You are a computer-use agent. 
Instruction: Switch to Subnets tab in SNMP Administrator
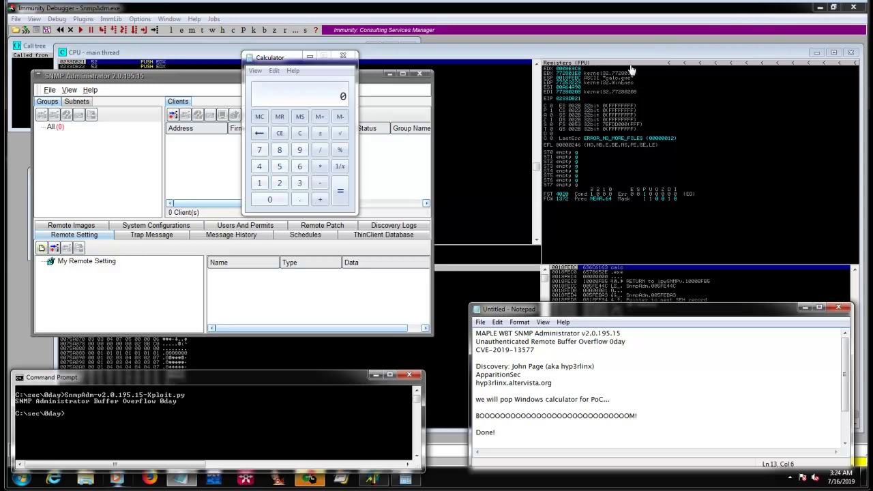tap(76, 102)
